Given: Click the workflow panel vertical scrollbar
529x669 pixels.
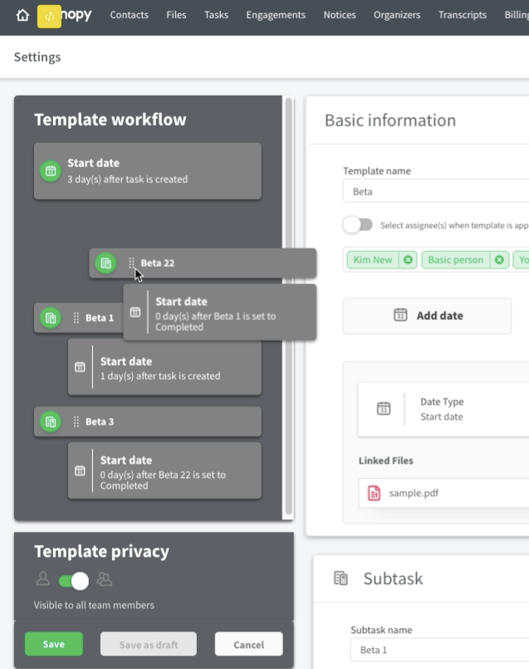Looking at the screenshot, I should coord(289,306).
